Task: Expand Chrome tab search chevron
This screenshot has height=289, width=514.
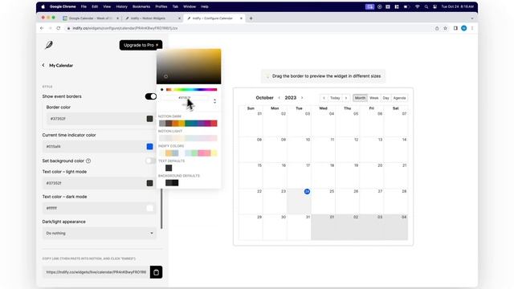Action: (472, 18)
